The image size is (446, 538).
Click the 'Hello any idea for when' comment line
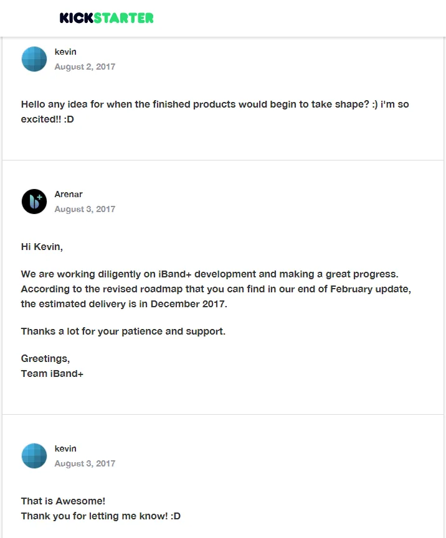[215, 104]
